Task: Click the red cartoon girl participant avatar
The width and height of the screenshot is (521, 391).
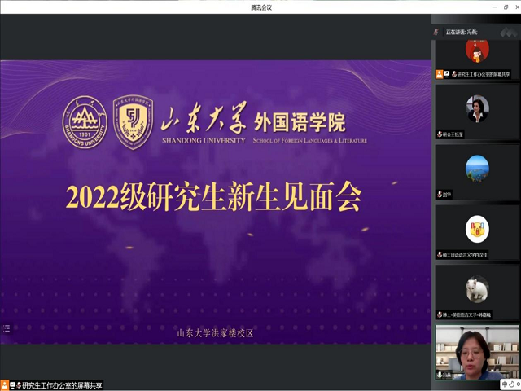Action: coord(477,51)
